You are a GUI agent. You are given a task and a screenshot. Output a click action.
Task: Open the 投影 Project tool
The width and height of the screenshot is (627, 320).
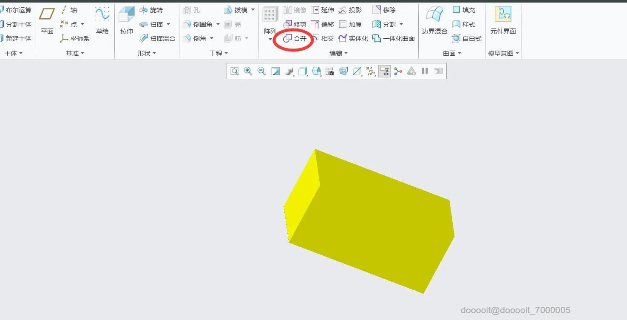click(x=350, y=10)
